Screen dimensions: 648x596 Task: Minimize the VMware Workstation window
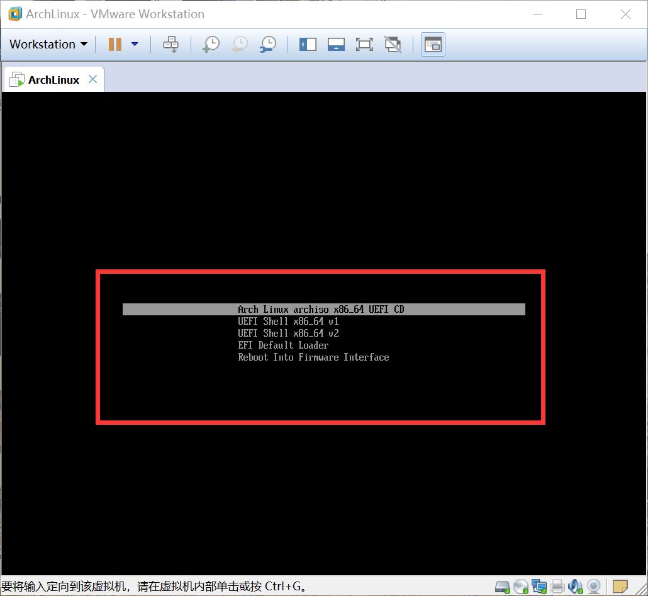pos(537,14)
